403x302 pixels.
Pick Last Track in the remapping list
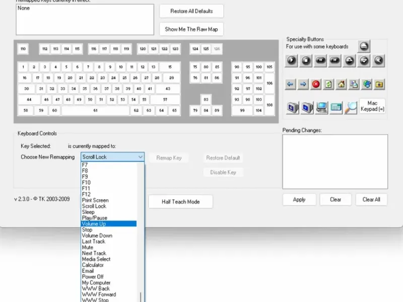(109, 242)
